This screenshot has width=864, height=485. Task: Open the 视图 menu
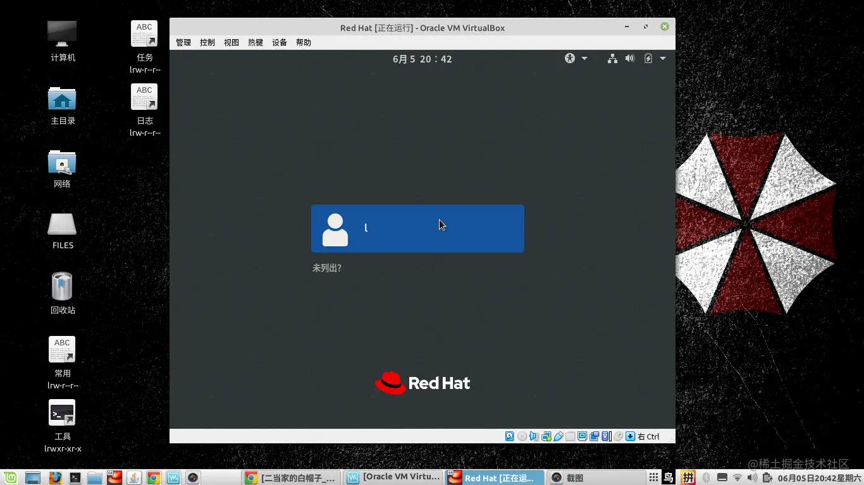click(231, 42)
